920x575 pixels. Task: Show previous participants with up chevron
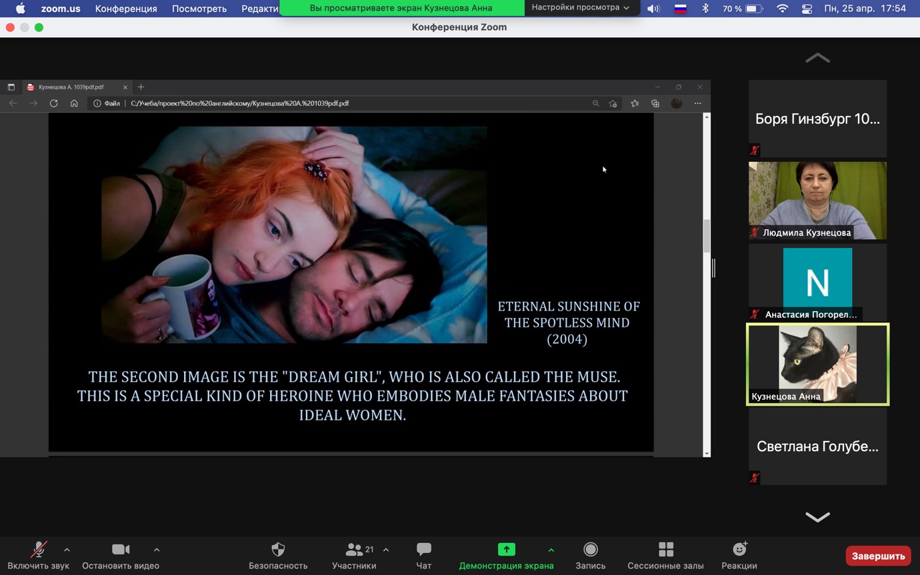(817, 58)
